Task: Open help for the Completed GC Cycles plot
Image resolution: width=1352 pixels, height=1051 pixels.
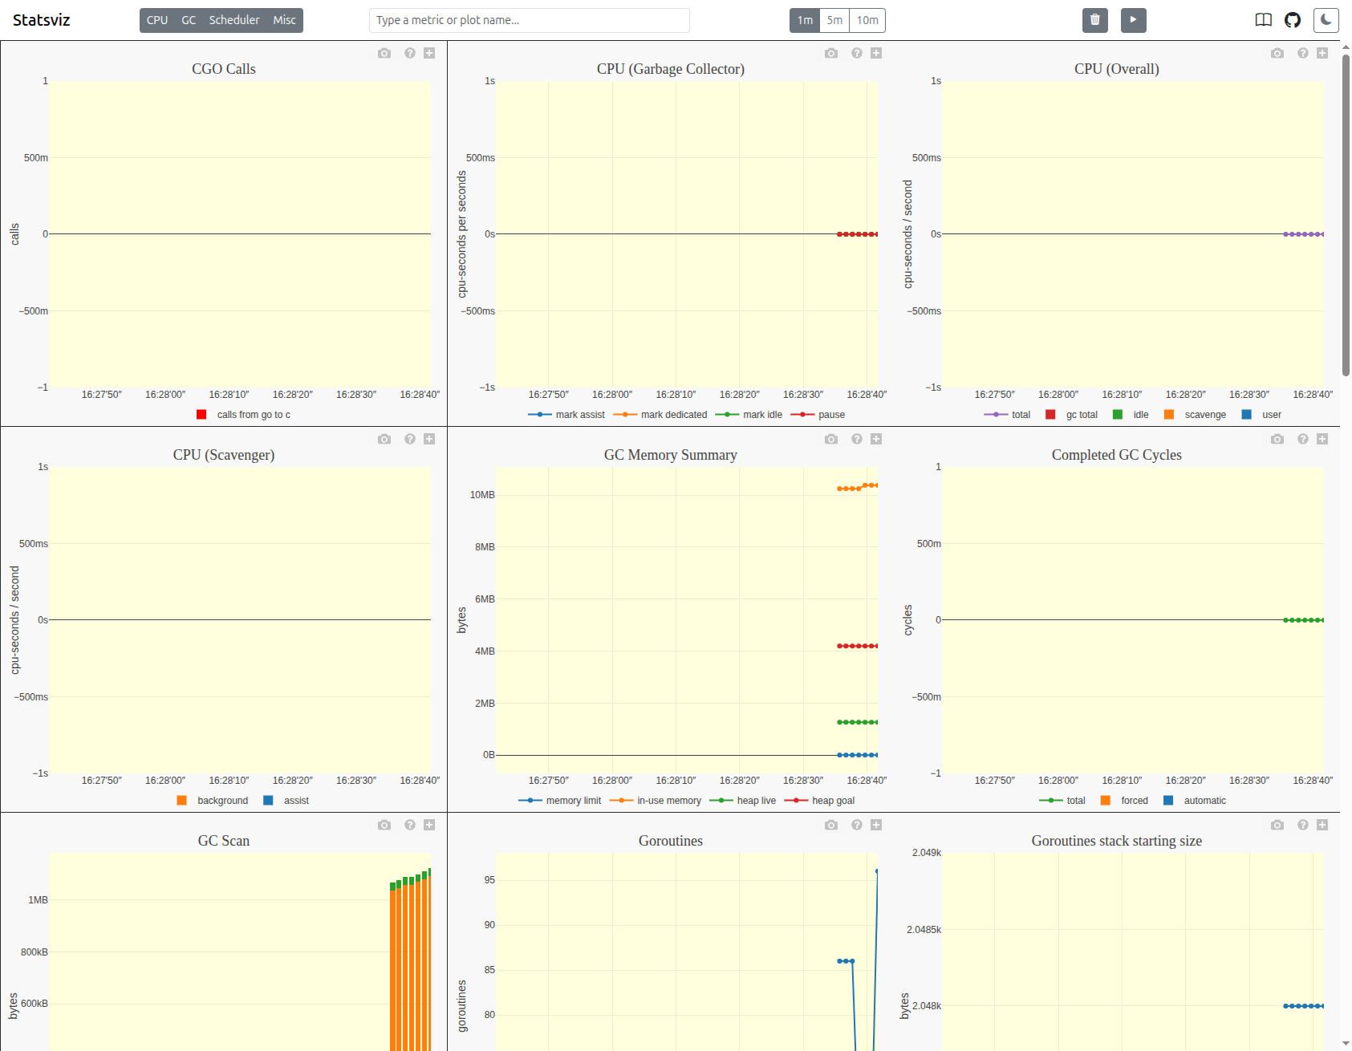Action: (x=1301, y=438)
